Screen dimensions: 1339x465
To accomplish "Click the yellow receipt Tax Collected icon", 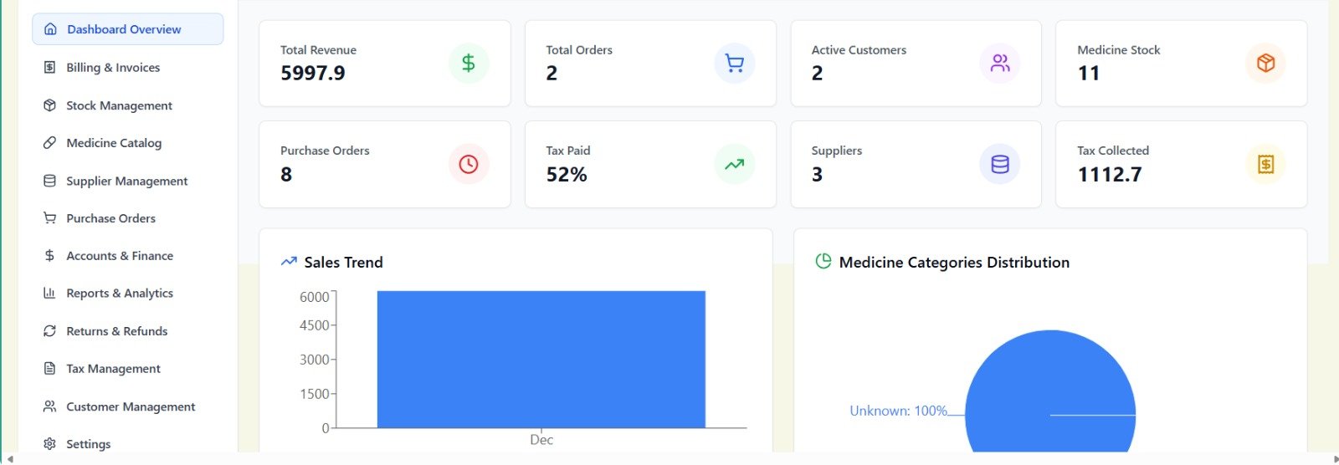I will 1265,164.
